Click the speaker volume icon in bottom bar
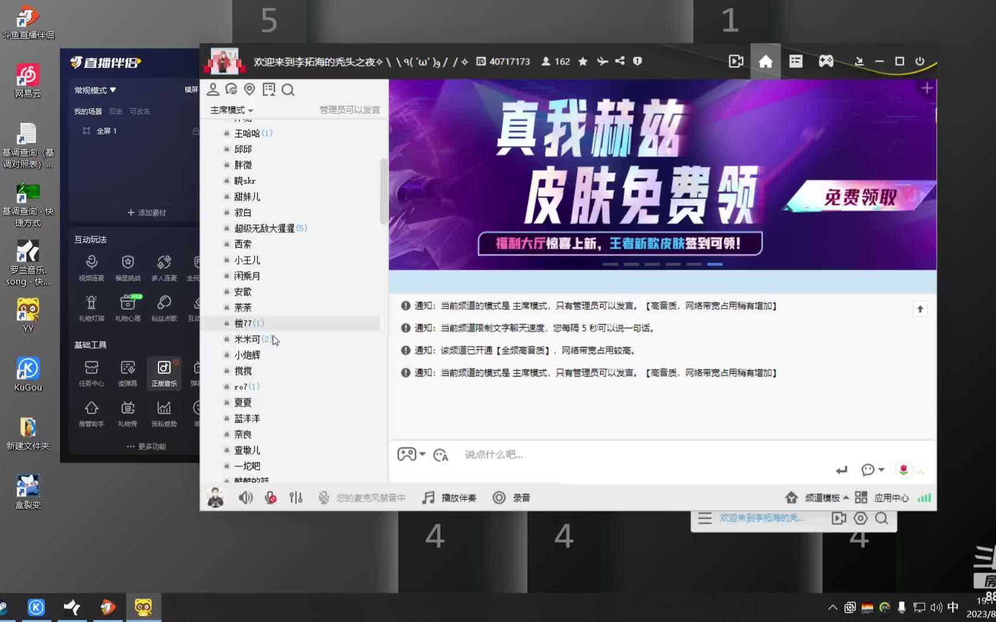 pyautogui.click(x=246, y=498)
